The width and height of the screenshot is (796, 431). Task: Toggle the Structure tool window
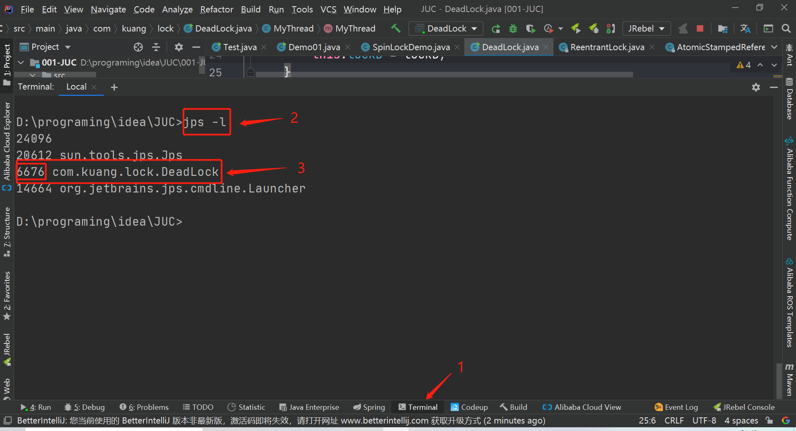click(x=7, y=231)
